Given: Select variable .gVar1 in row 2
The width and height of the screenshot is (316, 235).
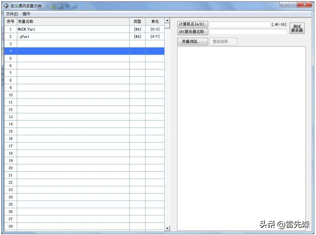Looking at the screenshot, I should point(73,36).
